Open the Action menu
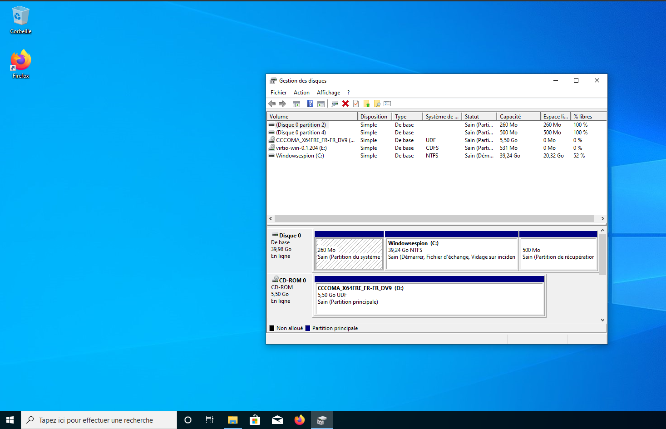 point(301,93)
